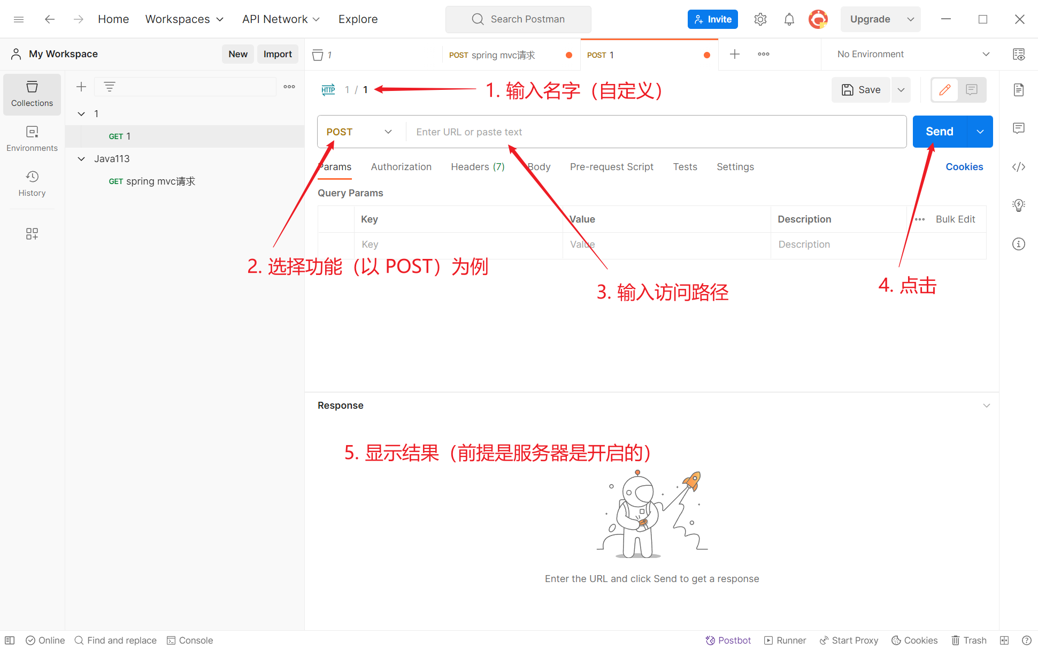Switch to the Authorization tab

[x=401, y=167]
